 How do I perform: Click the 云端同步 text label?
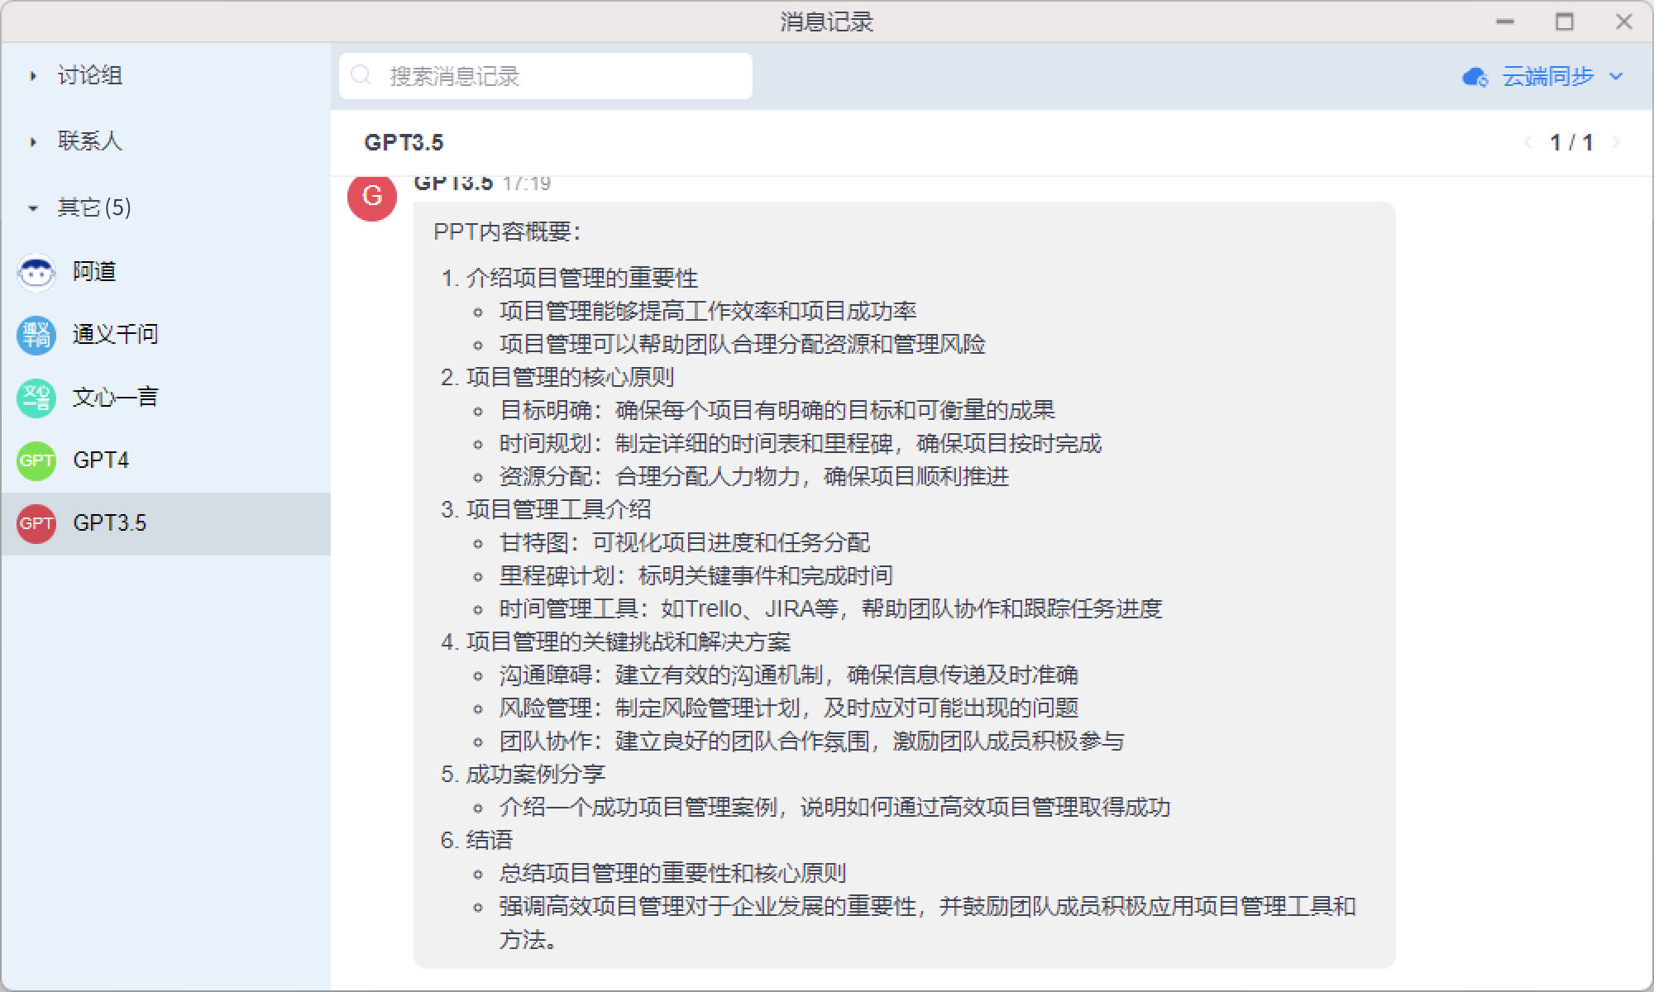coord(1547,77)
